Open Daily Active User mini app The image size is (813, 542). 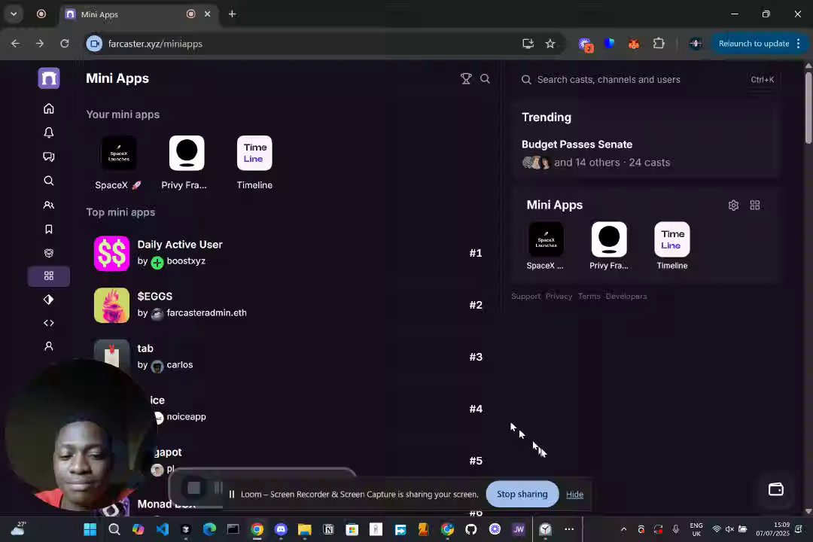tap(288, 253)
